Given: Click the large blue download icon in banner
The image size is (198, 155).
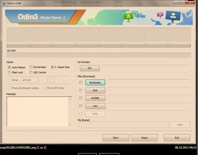Looking at the screenshot, I should click(x=173, y=16).
